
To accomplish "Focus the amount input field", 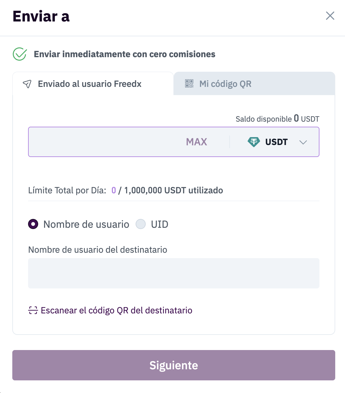I will pyautogui.click(x=104, y=142).
